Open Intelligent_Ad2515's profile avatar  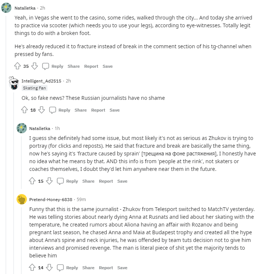click(x=14, y=84)
